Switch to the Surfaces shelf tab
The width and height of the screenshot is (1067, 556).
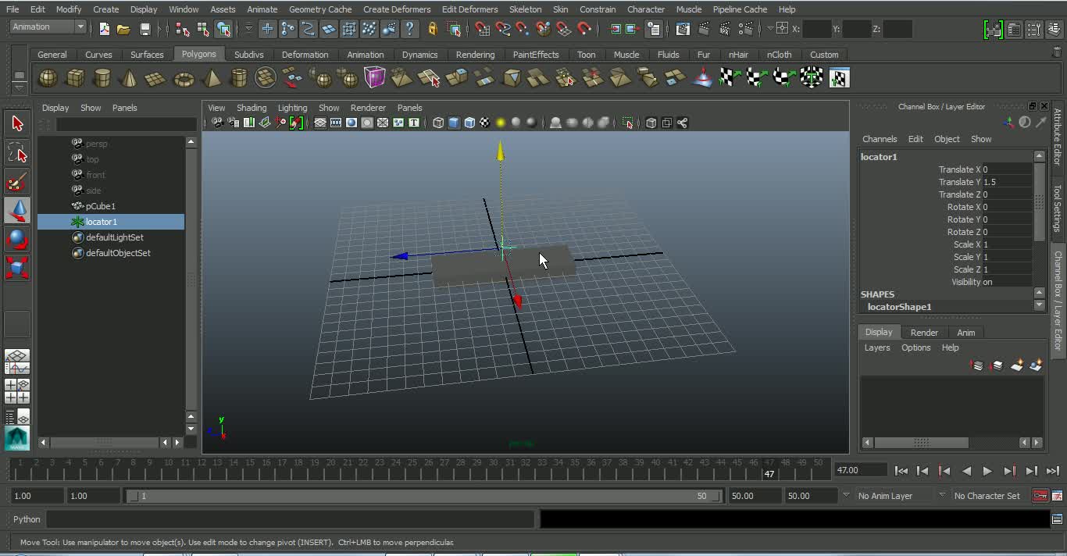click(x=147, y=55)
